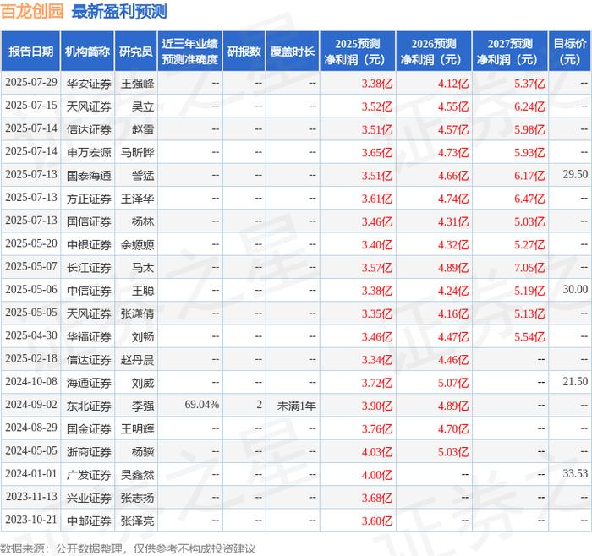This screenshot has height=556, width=592.
Task: Click the 6.47亿 forecast value
Action: (x=529, y=199)
